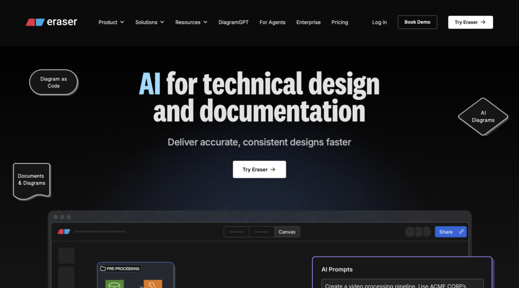Click the AI Prompts heading
Image resolution: width=519 pixels, height=288 pixels.
coord(337,269)
